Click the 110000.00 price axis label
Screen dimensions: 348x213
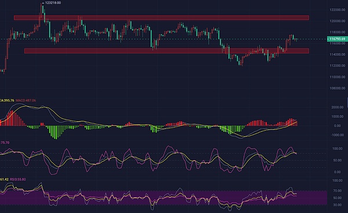click(338, 77)
